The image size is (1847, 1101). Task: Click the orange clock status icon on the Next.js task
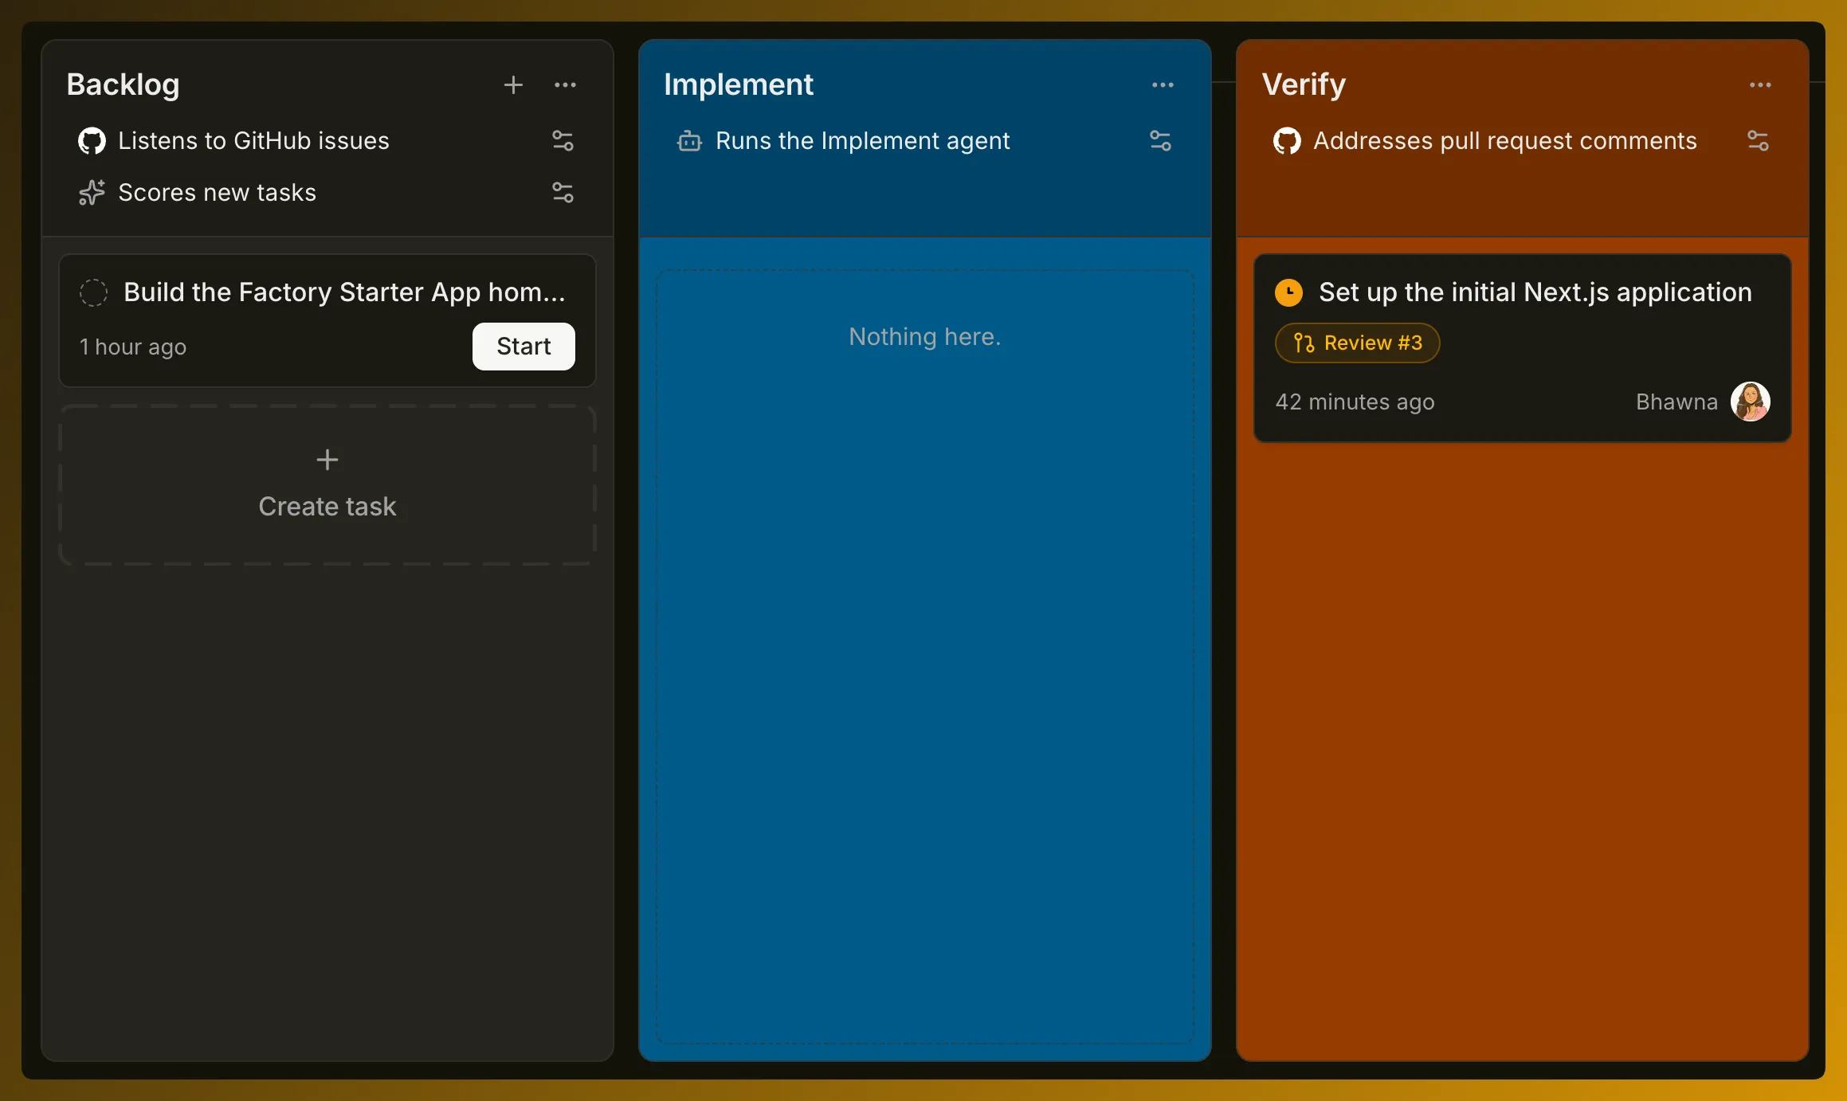pyautogui.click(x=1288, y=292)
